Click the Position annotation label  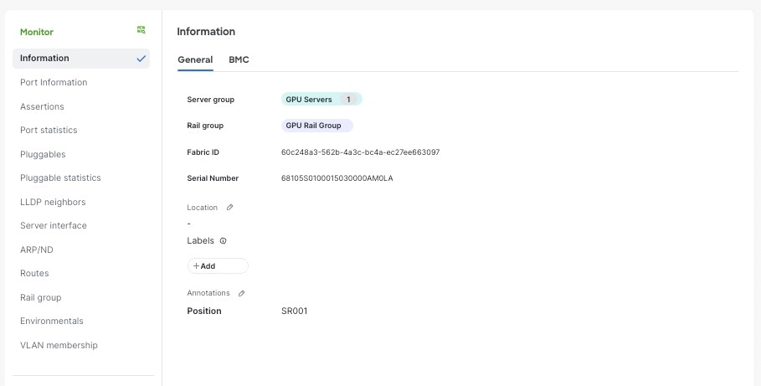tap(203, 311)
